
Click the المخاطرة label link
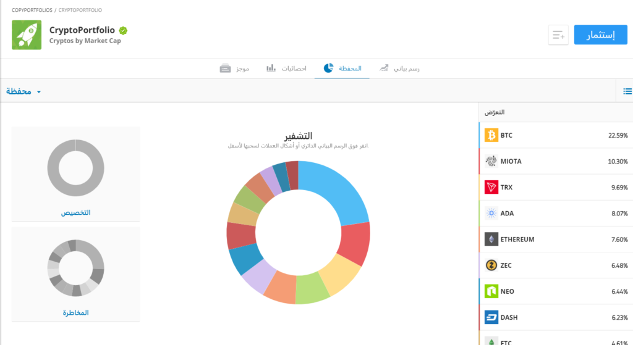[76, 312]
